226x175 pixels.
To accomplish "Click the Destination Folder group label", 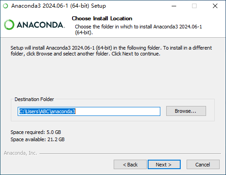I will coord(34,99).
